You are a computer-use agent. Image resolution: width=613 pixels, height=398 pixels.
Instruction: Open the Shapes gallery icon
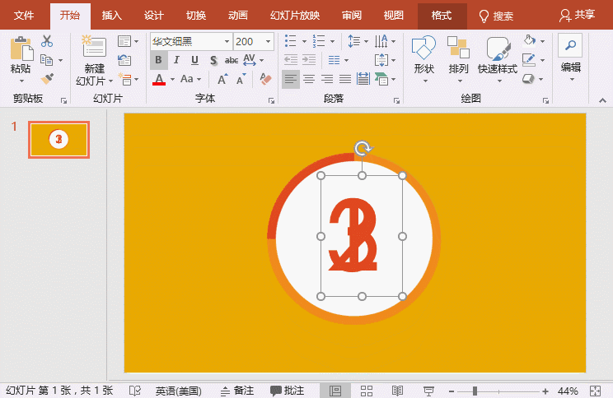click(423, 49)
